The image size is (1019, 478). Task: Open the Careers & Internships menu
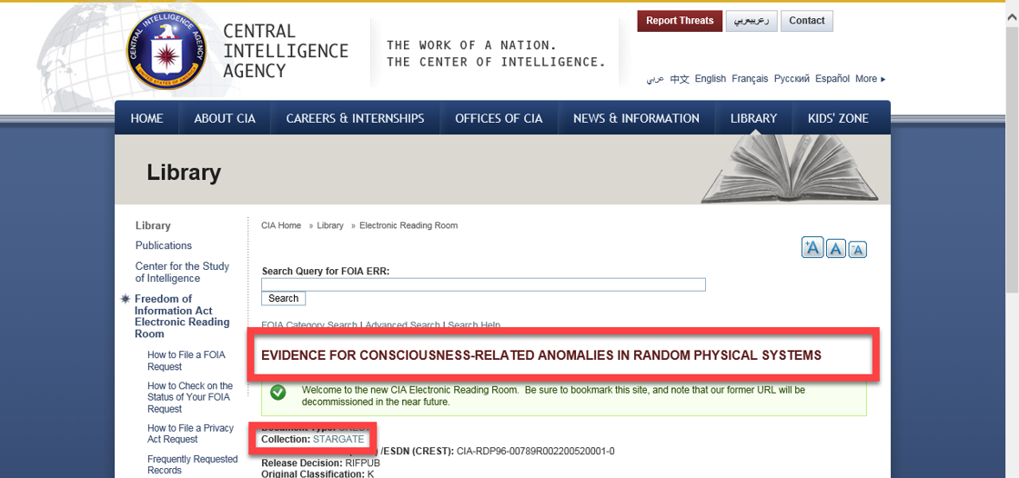tap(355, 118)
